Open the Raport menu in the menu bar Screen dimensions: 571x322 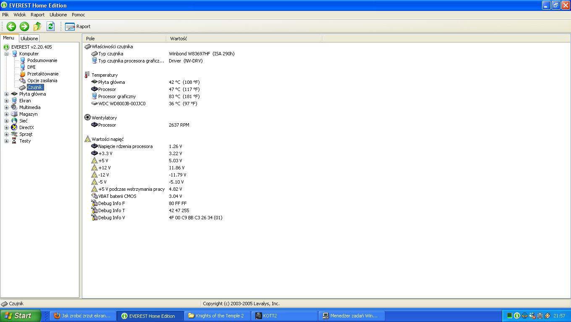pos(37,15)
